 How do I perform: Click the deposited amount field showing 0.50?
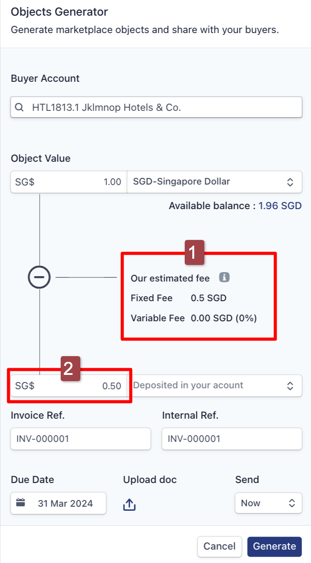coord(69,386)
